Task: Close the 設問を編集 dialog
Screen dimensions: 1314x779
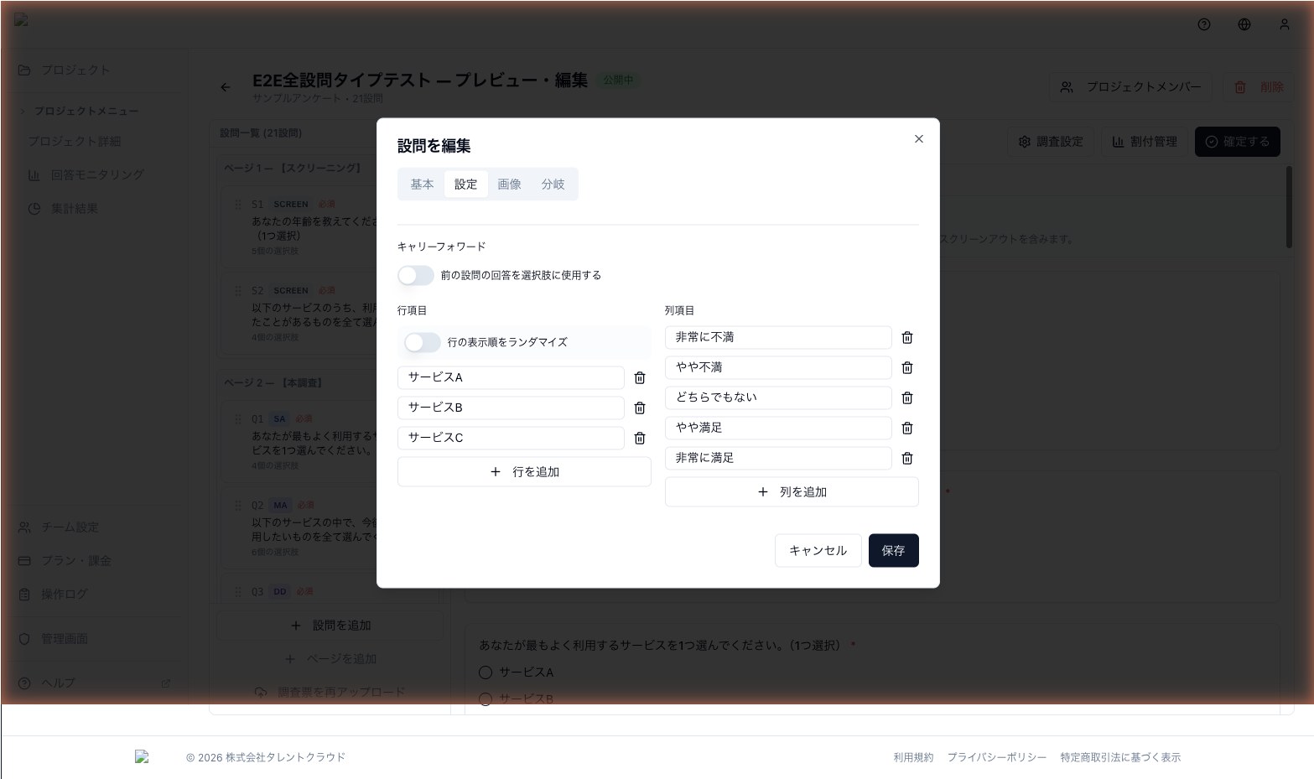Action: coord(918,139)
